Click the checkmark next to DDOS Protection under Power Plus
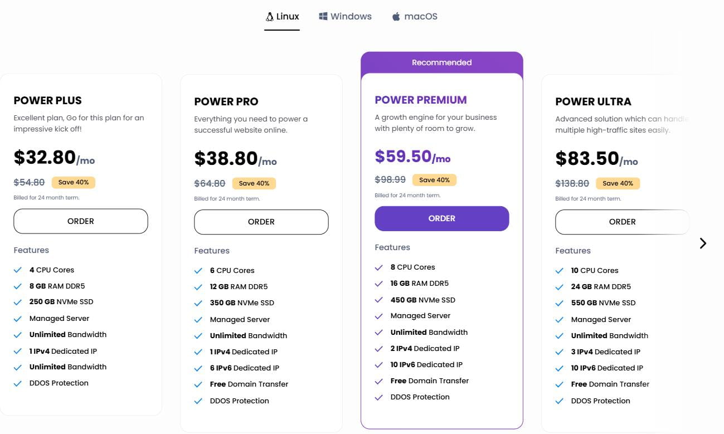Screen dimensions: 724x434 17,383
